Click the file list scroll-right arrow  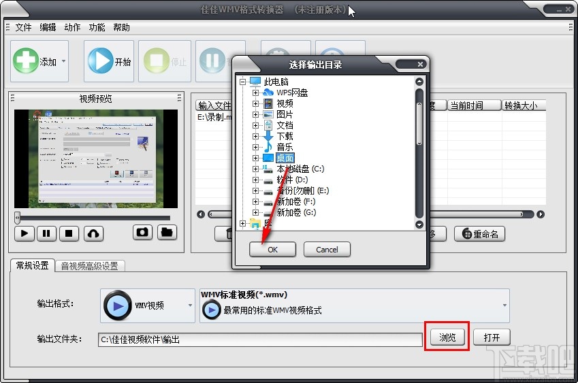pos(541,214)
